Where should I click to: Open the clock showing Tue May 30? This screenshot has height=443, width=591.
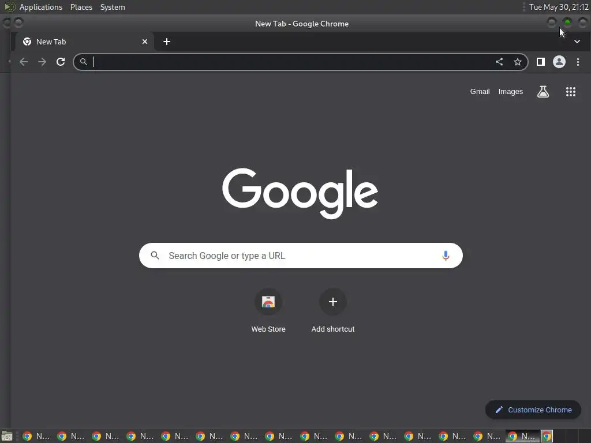click(559, 7)
